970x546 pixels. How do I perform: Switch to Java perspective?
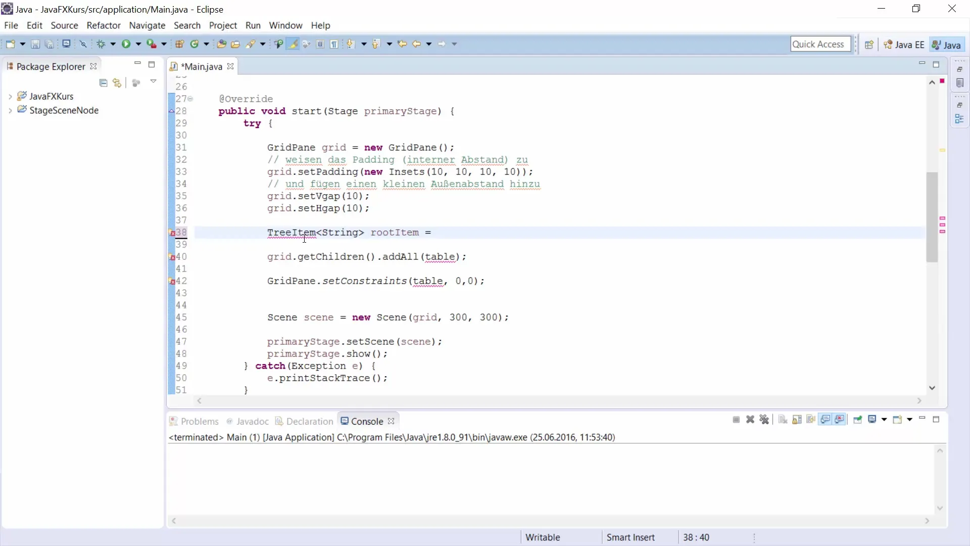(946, 44)
